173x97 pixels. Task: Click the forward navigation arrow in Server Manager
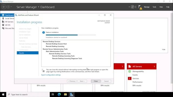8,7
